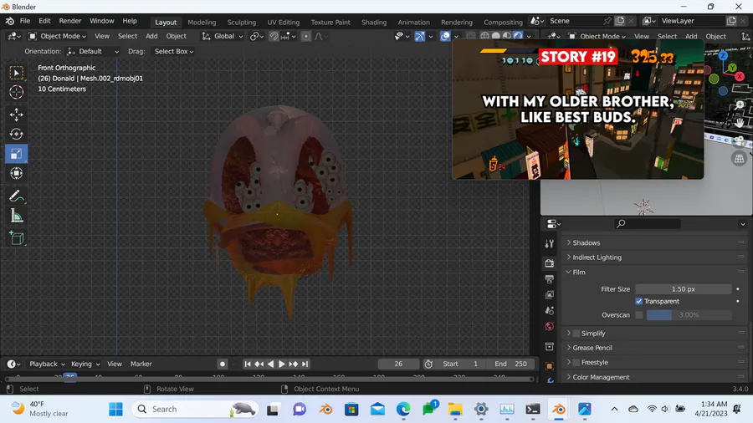Image resolution: width=753 pixels, height=423 pixels.
Task: Pick the Scale tool in toolbar
Action: point(17,154)
